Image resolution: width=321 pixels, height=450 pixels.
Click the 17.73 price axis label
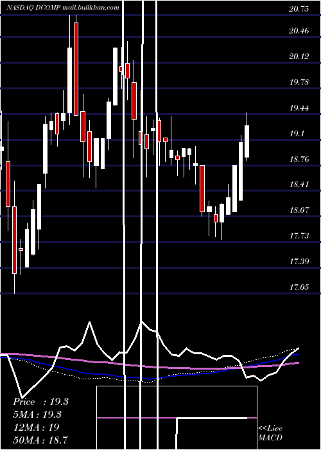tap(299, 236)
